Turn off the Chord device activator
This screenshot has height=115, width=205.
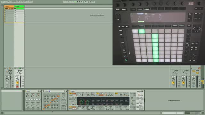coord(26,91)
